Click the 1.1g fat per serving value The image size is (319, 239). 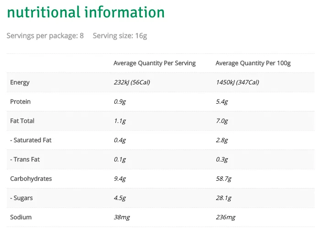click(119, 121)
